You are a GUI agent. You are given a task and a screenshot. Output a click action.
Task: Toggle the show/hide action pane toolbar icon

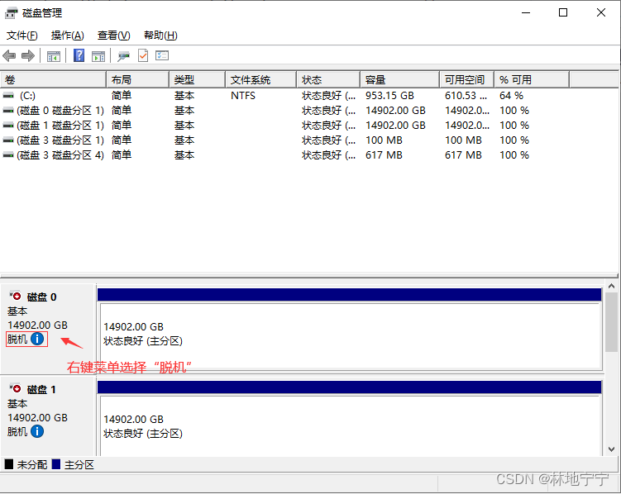[x=98, y=56]
